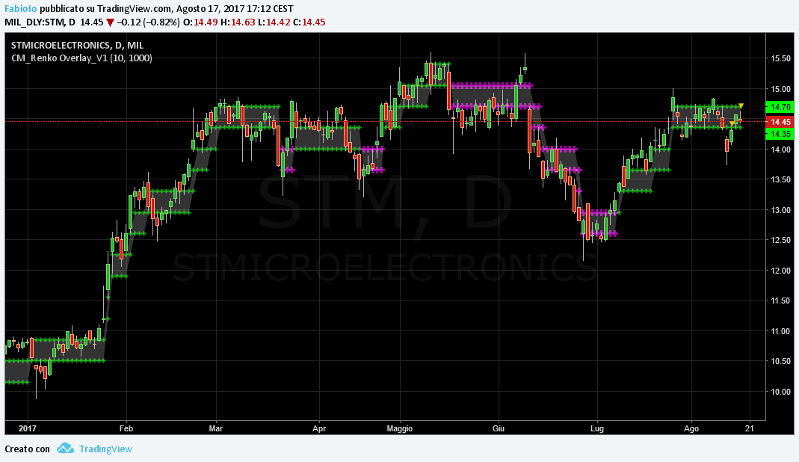The image size is (799, 462).
Task: Click the 'Apr' time axis label
Action: pyautogui.click(x=319, y=428)
